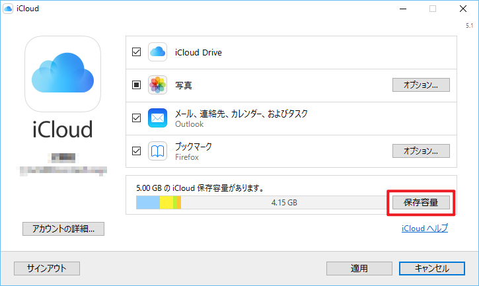Image resolution: width=479 pixels, height=286 pixels.
Task: Close the iCloud window
Action: [x=462, y=9]
